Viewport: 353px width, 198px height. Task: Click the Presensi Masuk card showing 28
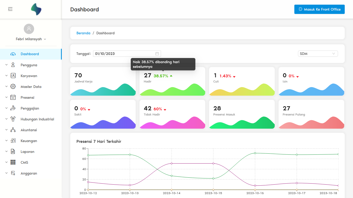pos(242,114)
